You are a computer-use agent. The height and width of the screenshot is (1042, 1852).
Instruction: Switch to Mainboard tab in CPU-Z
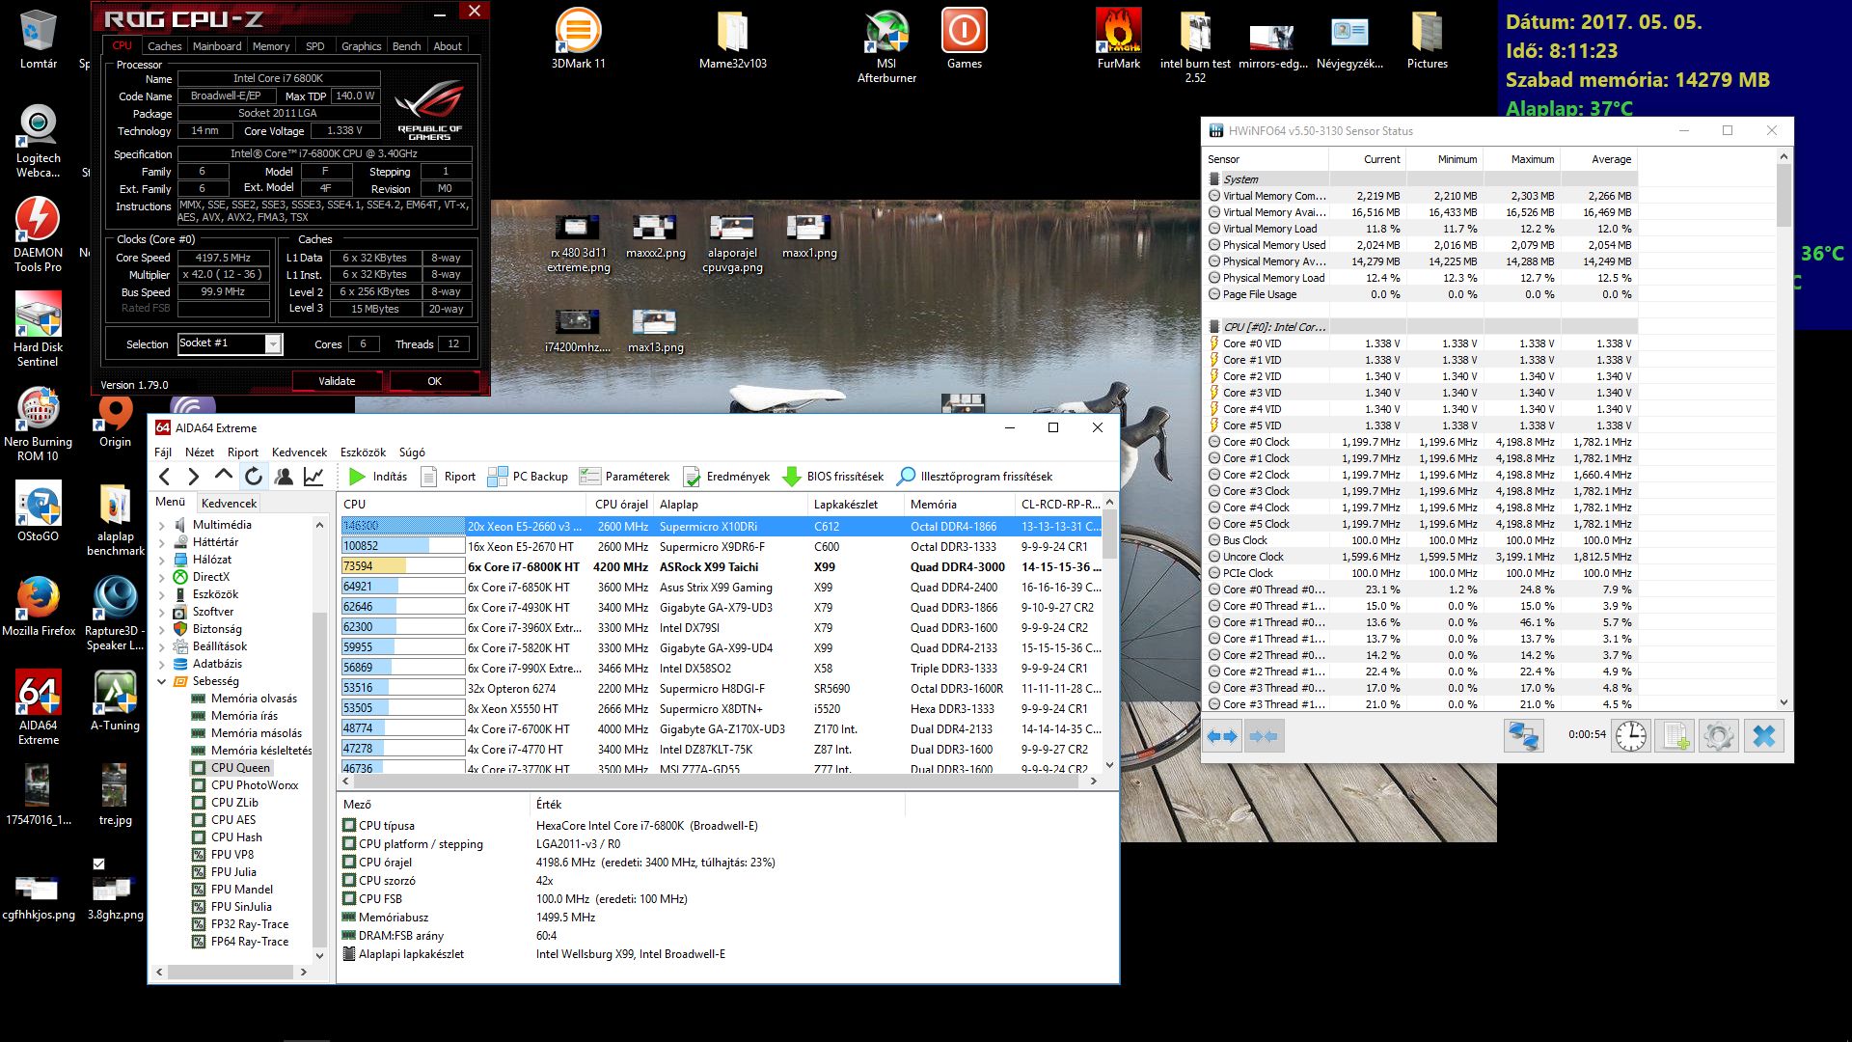[217, 45]
